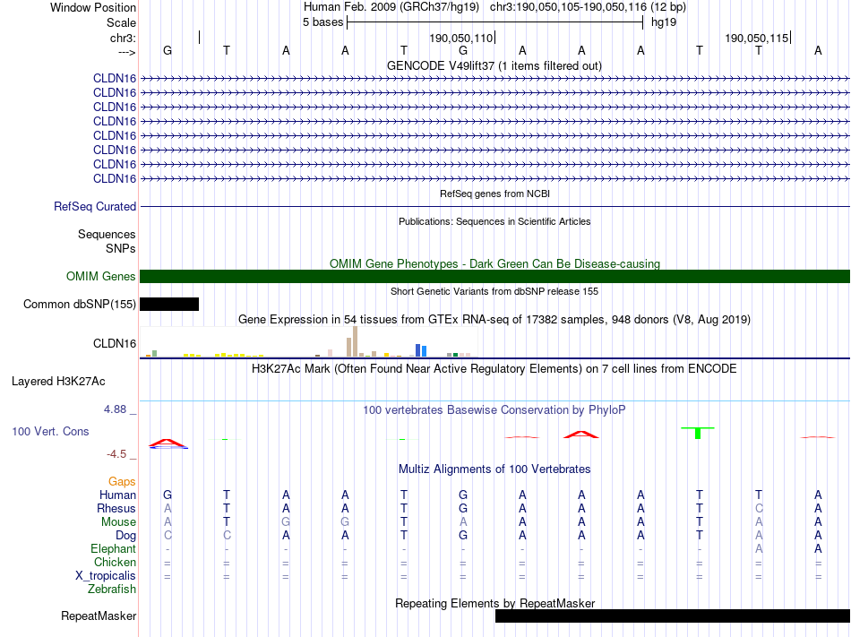Image resolution: width=851 pixels, height=637 pixels.
Task: Click the RefSeq Curated track label
Action: (95, 206)
